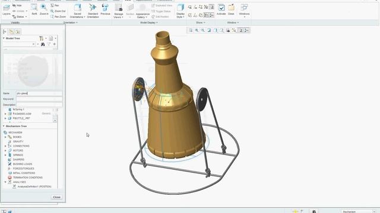The width and height of the screenshot is (380, 213).
Task: Open Window group overflow menu
Action: tap(233, 22)
